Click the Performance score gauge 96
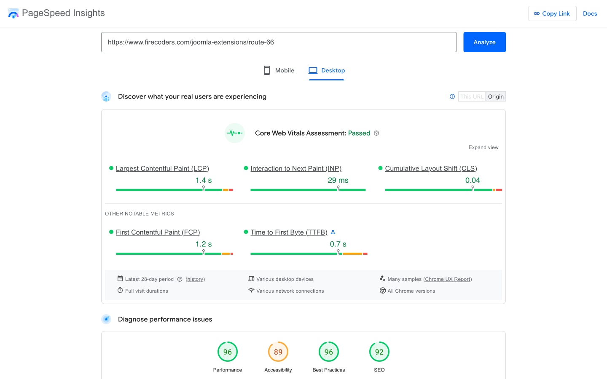 point(228,352)
